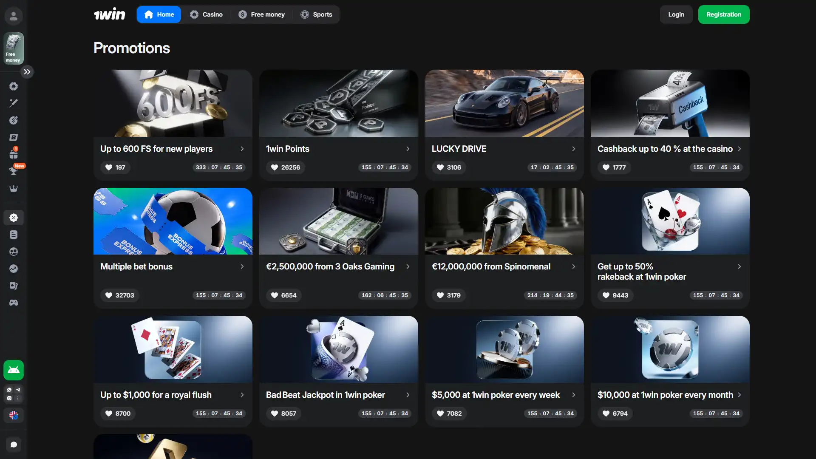Open the game controller sidebar icon
The width and height of the screenshot is (816, 459).
(14, 303)
